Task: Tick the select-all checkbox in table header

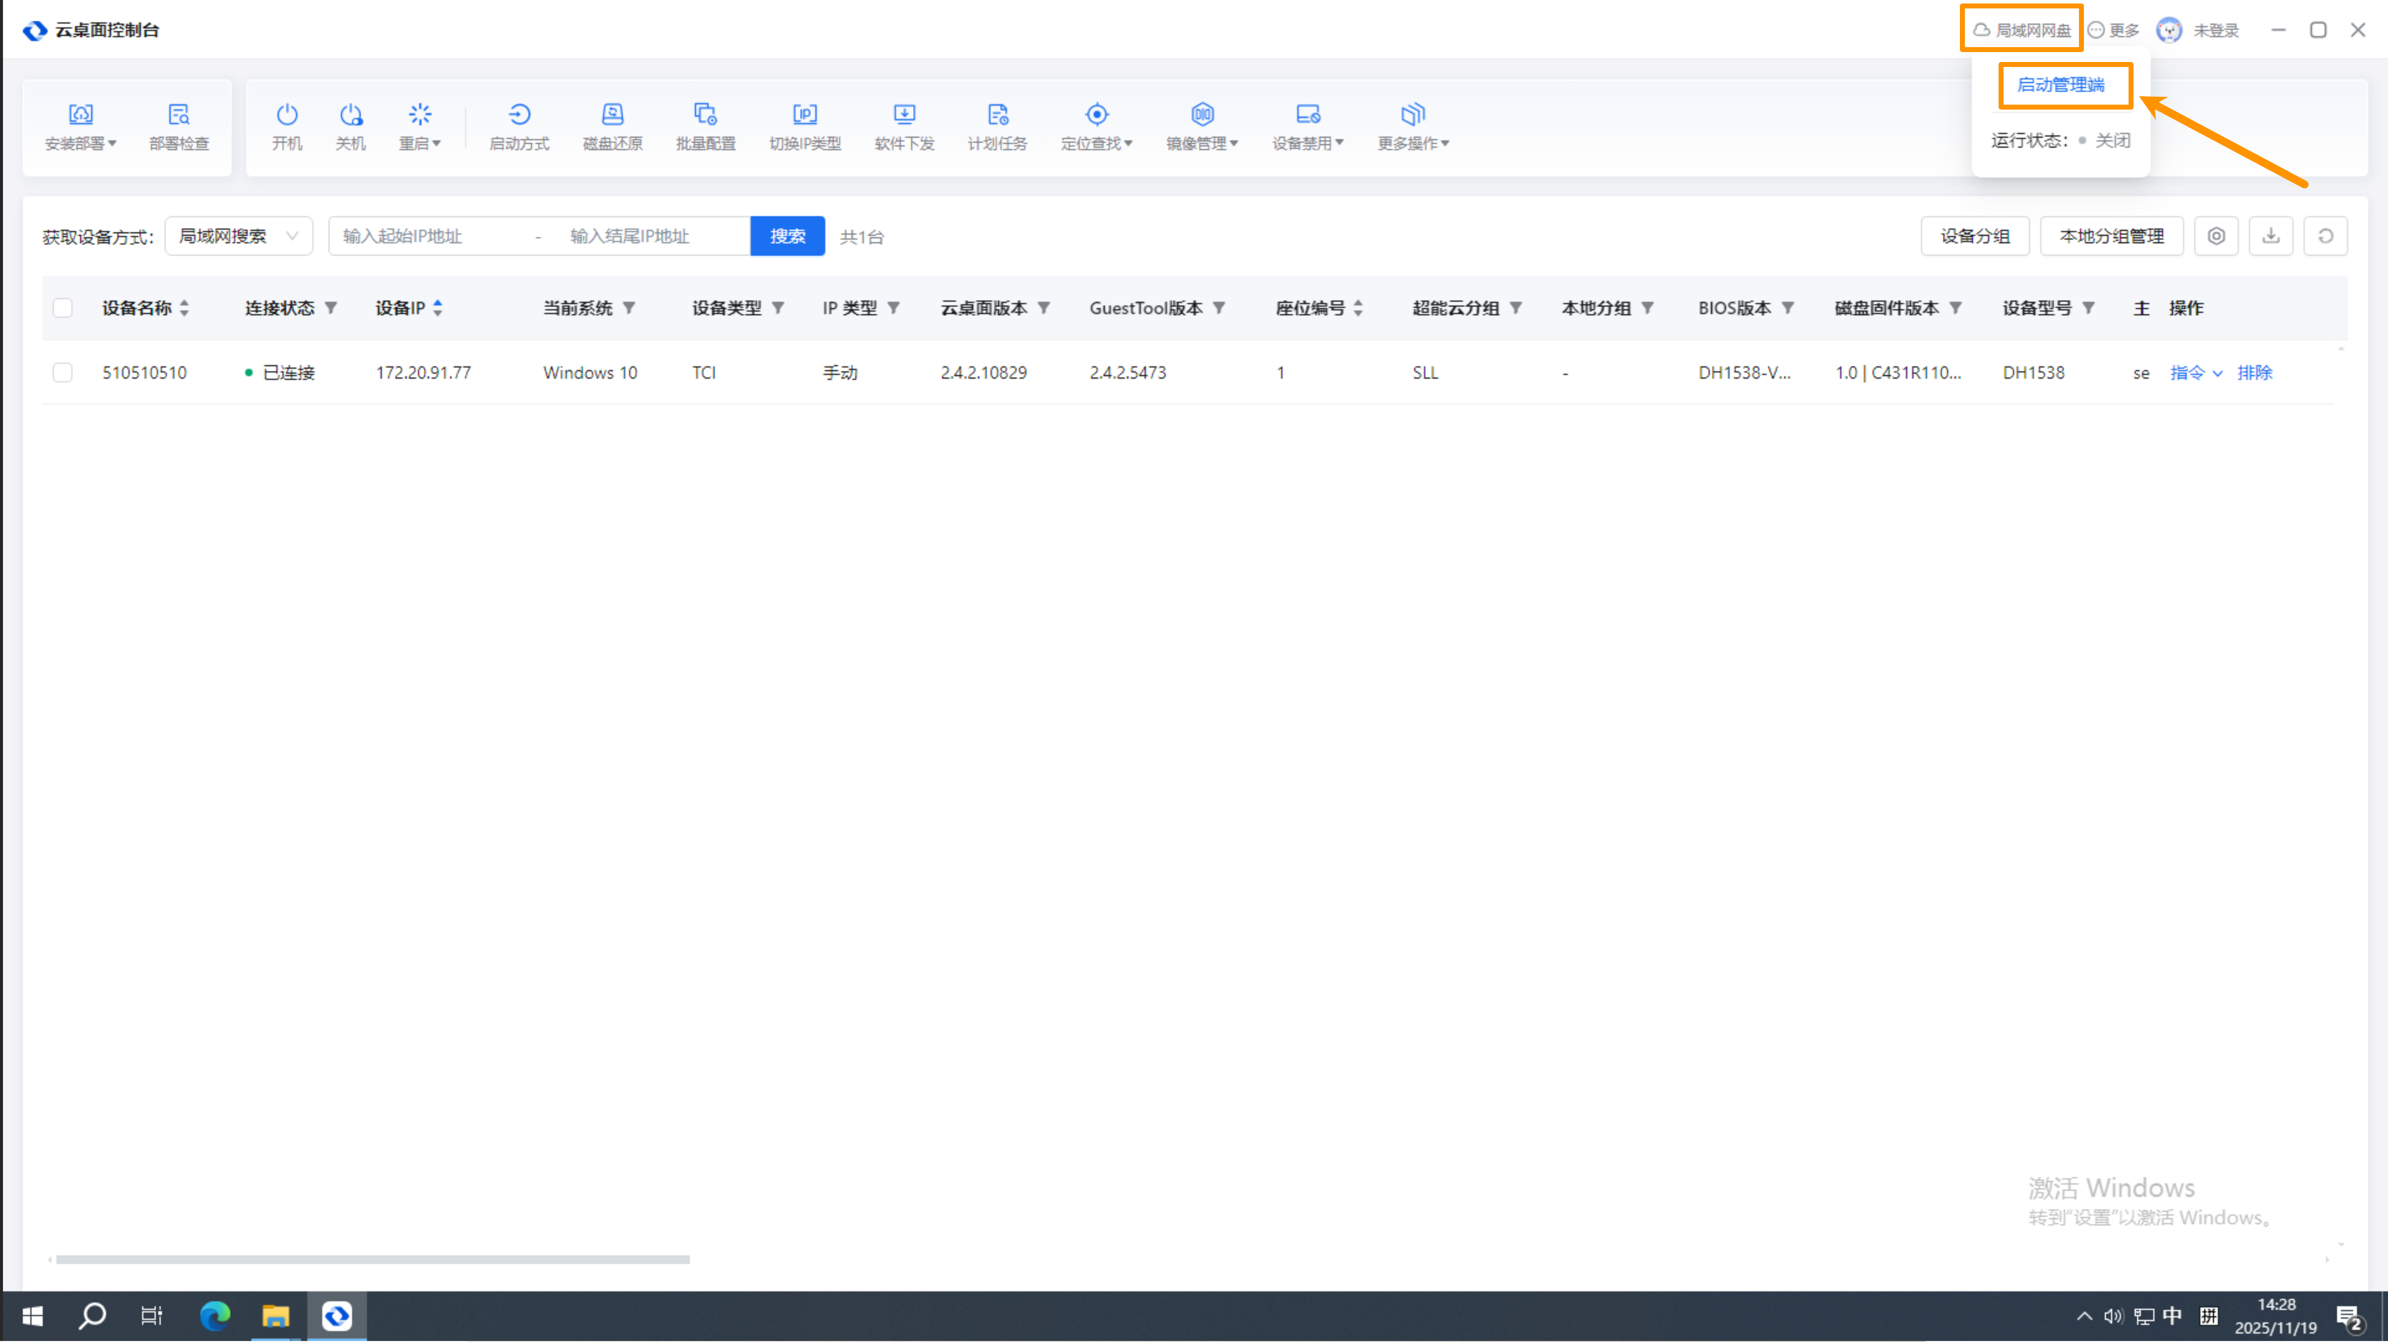Action: click(62, 307)
